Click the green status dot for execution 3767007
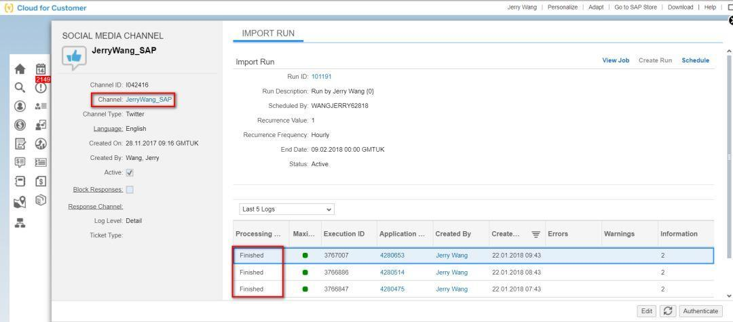733x322 pixels. click(x=305, y=256)
